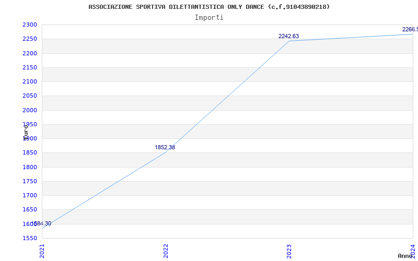
Task: Click the 2150 y-axis tick label
Action: point(30,67)
